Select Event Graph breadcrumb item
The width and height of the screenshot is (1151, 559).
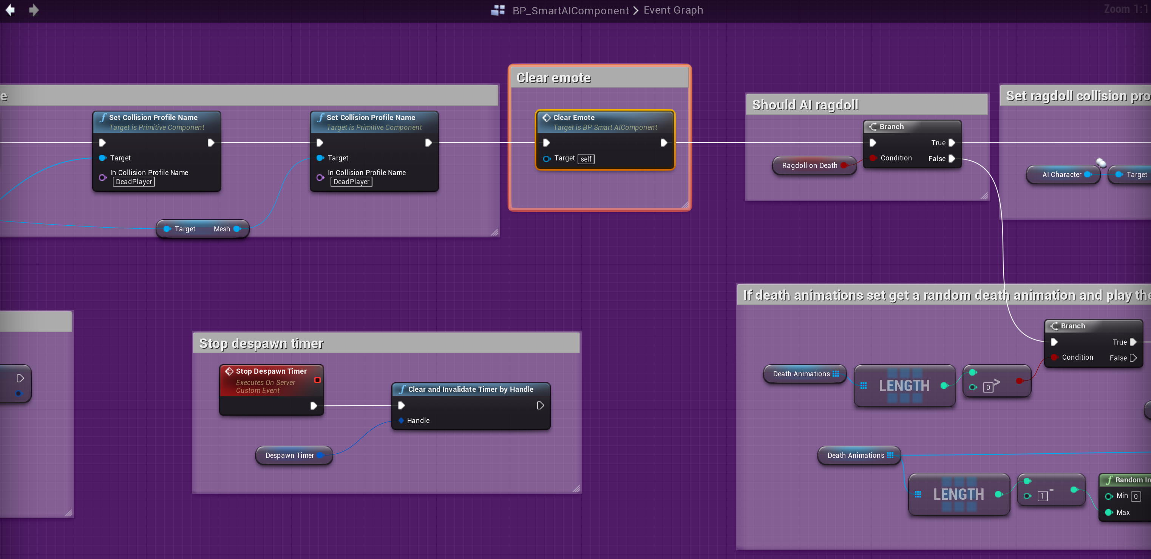[x=673, y=10]
